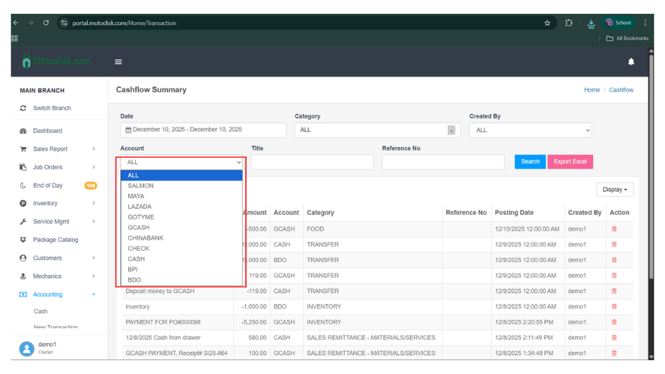The width and height of the screenshot is (665, 374).
Task: Open the Category dropdown
Action: (377, 130)
